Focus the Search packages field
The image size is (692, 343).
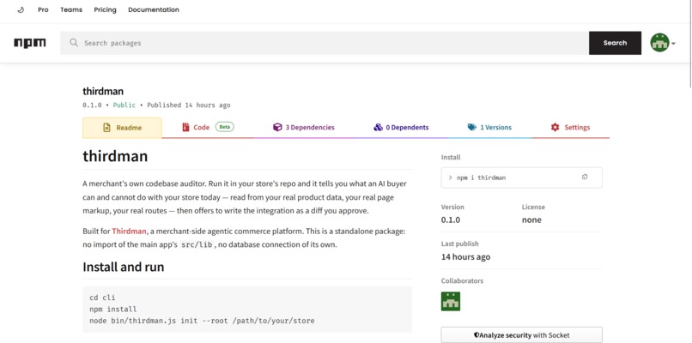[325, 43]
